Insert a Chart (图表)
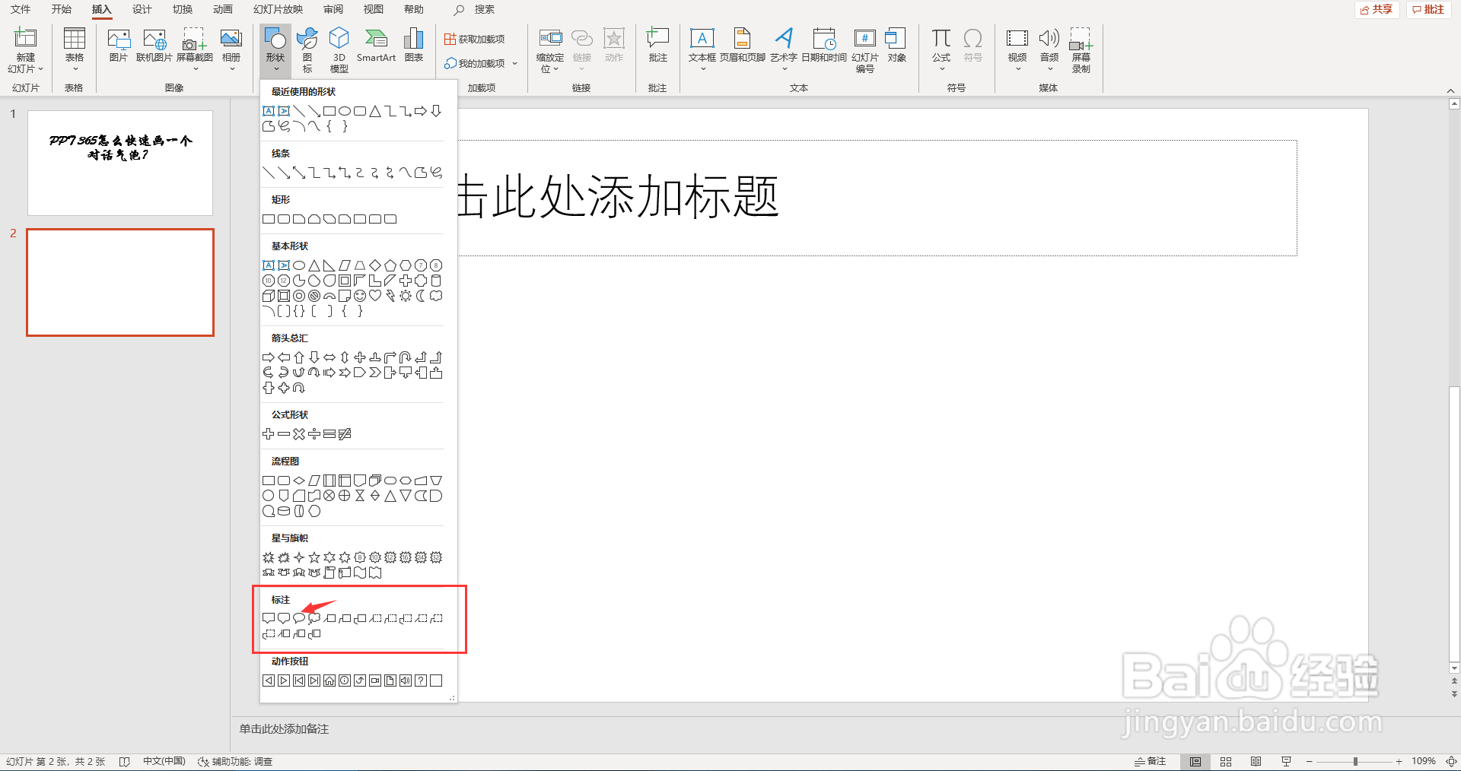 414,46
